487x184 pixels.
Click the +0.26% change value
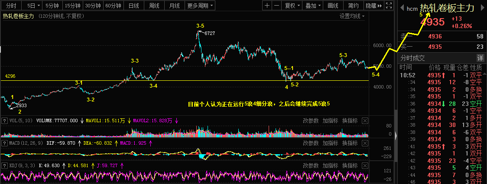click(462, 26)
